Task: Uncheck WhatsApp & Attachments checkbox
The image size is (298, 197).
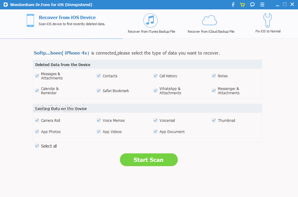Action: (x=156, y=91)
